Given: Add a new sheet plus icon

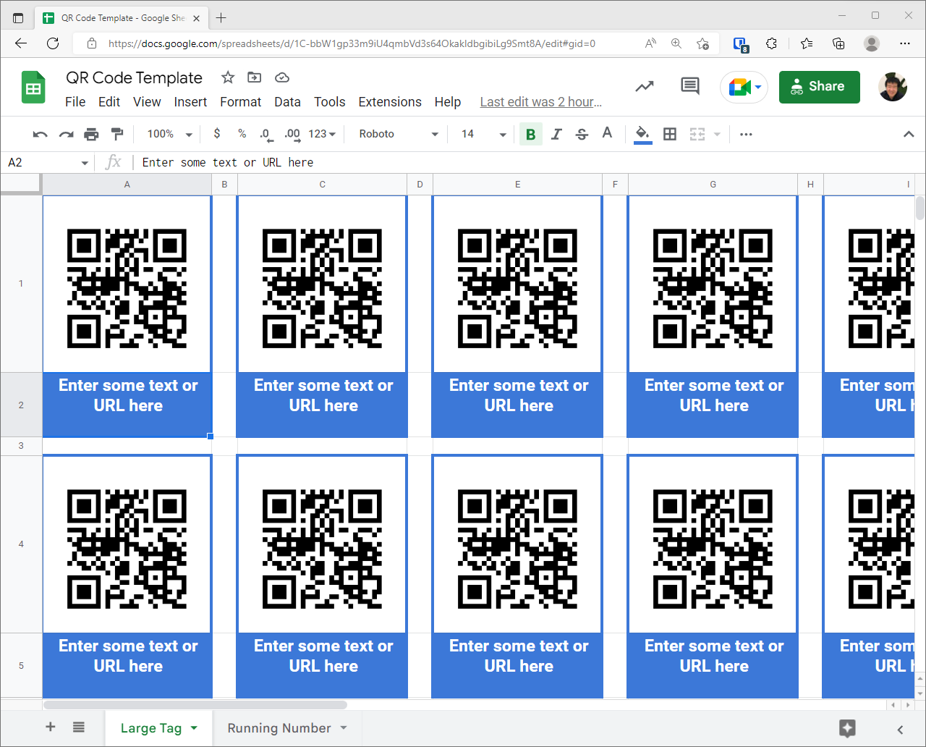Looking at the screenshot, I should tap(51, 727).
